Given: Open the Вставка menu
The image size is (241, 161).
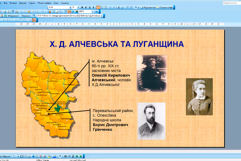Looking at the screenshot, I should click(x=13, y=3).
